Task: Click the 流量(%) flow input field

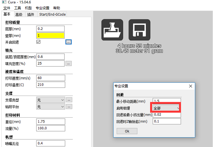Action: click(x=51, y=128)
